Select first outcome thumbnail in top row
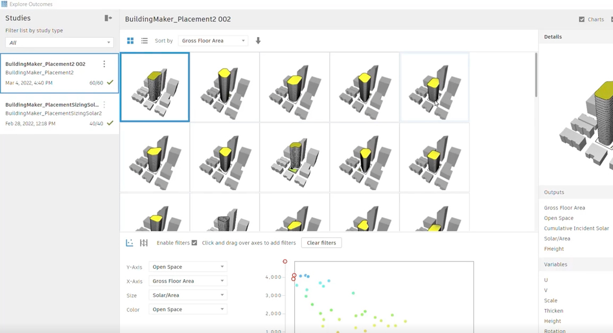613x333 pixels. tap(155, 87)
